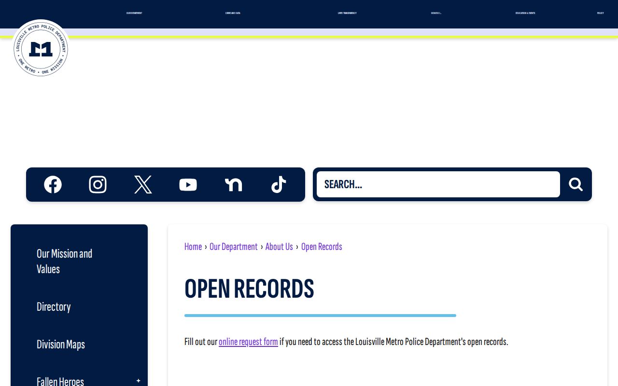The image size is (618, 386).
Task: Click the Louisville Metro Police Department logo
Action: [41, 48]
